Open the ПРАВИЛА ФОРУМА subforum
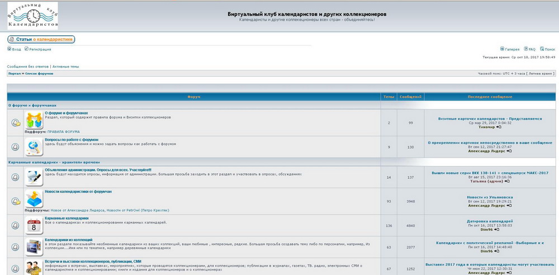This screenshot has width=559, height=275. click(63, 132)
